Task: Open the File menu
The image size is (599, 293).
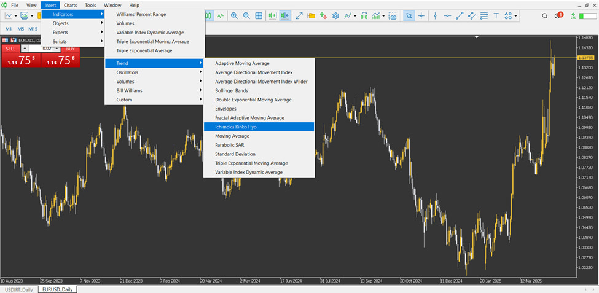Action: [15, 6]
